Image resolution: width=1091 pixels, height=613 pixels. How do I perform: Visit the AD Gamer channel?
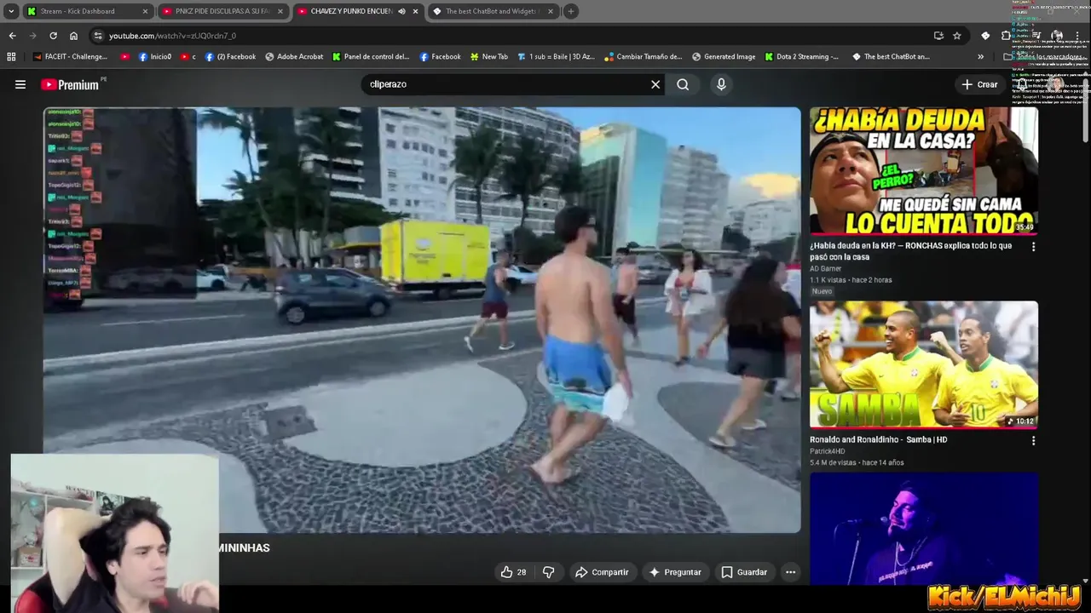pos(827,268)
